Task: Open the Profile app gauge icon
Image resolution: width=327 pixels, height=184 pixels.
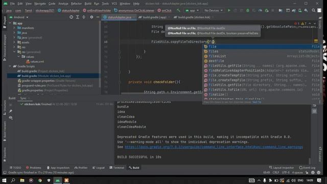Action: point(260,10)
